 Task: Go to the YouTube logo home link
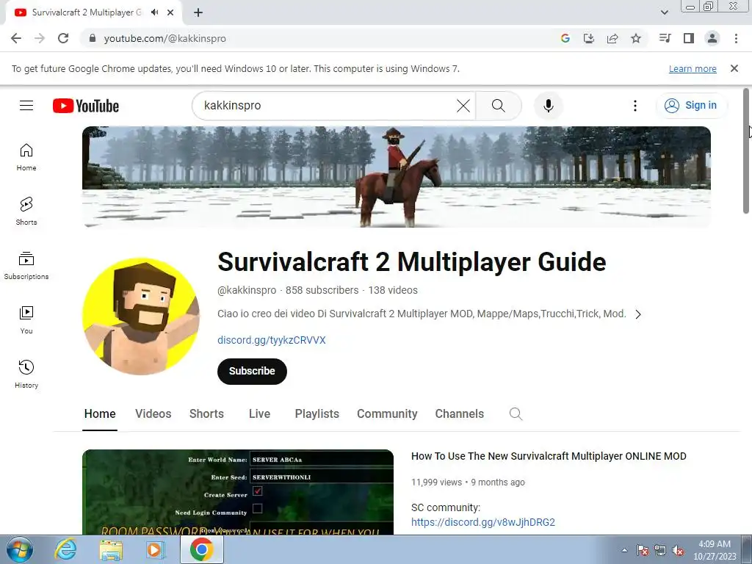tap(86, 106)
